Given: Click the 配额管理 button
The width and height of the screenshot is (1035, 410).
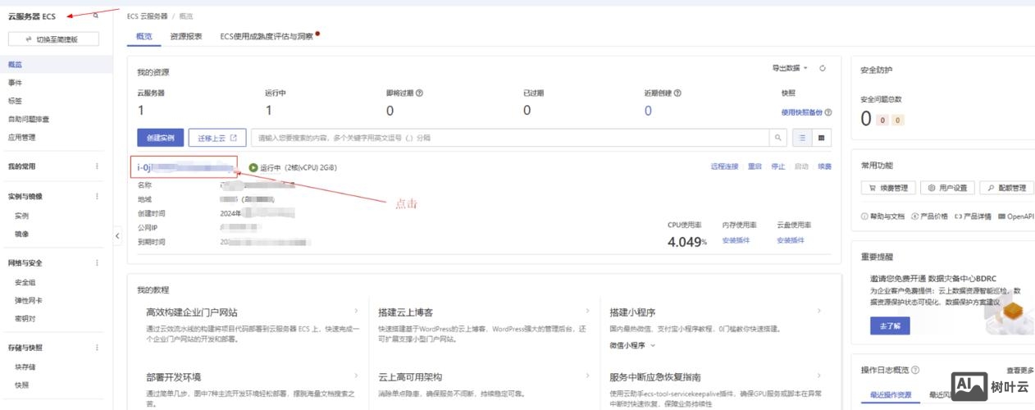Looking at the screenshot, I should (x=1007, y=188).
